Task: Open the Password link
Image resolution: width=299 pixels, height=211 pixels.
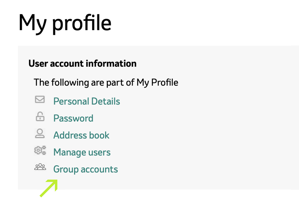Action: [73, 118]
